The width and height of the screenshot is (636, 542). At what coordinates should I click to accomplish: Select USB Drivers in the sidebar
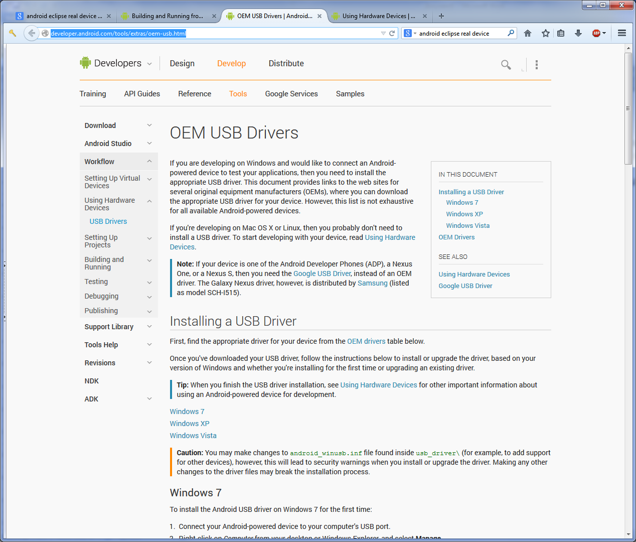click(x=108, y=221)
